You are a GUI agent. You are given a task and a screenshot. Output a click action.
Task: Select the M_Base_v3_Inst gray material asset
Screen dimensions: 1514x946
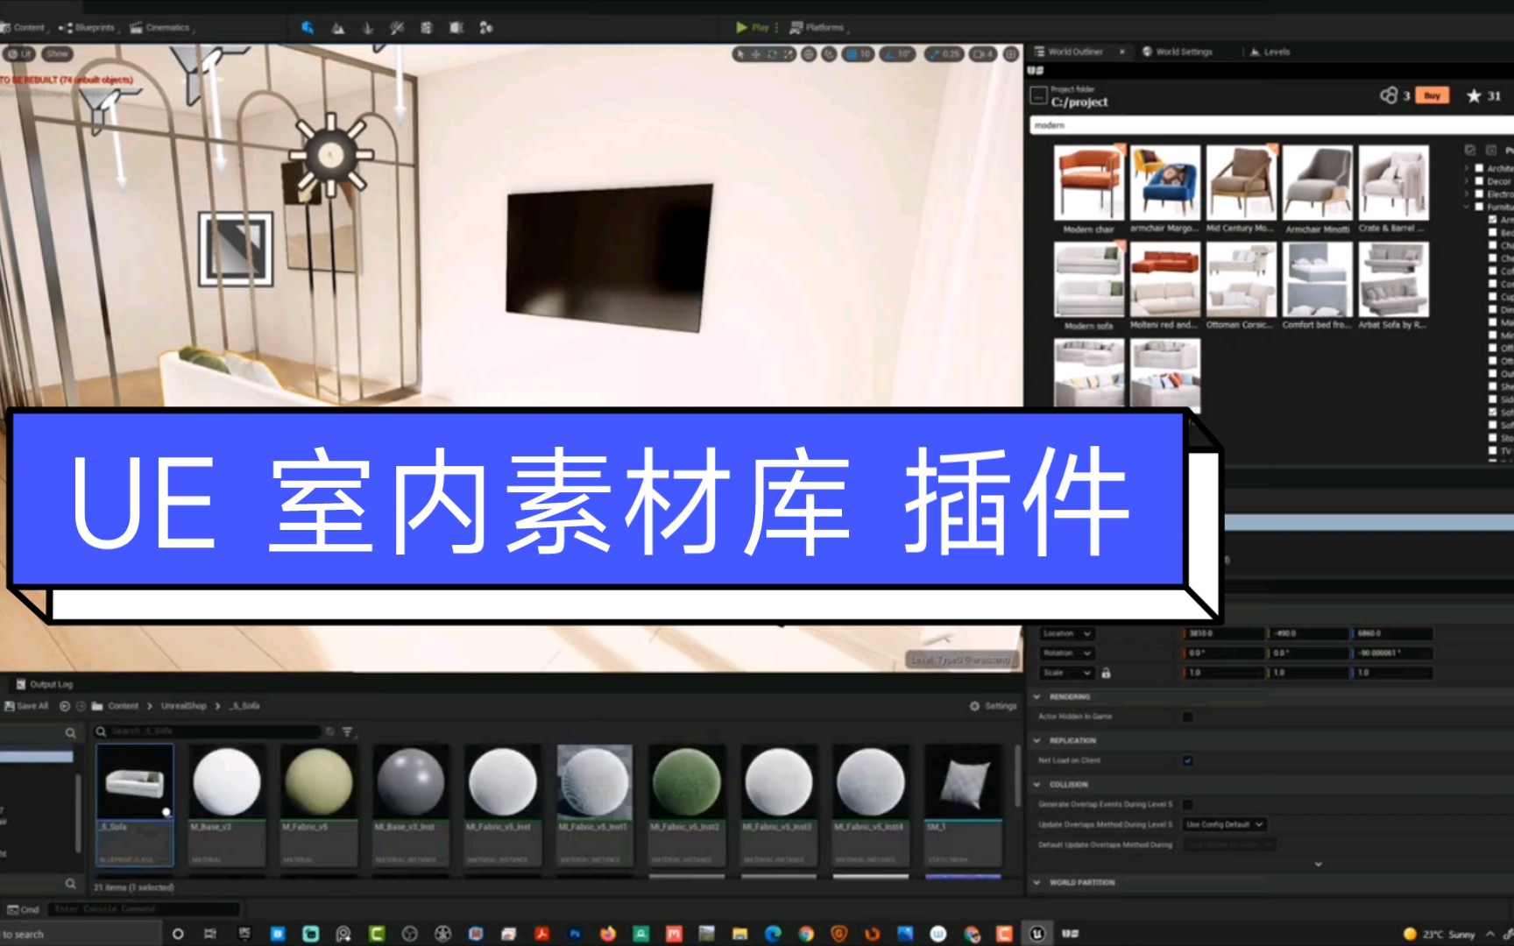tap(411, 804)
